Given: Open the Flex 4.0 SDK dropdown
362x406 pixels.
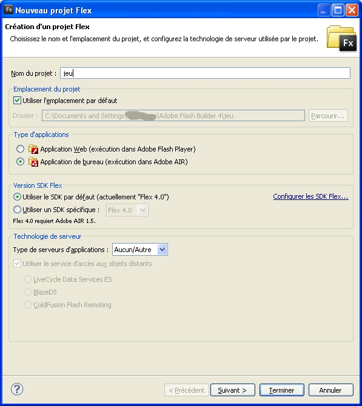Looking at the screenshot, I should pos(127,210).
